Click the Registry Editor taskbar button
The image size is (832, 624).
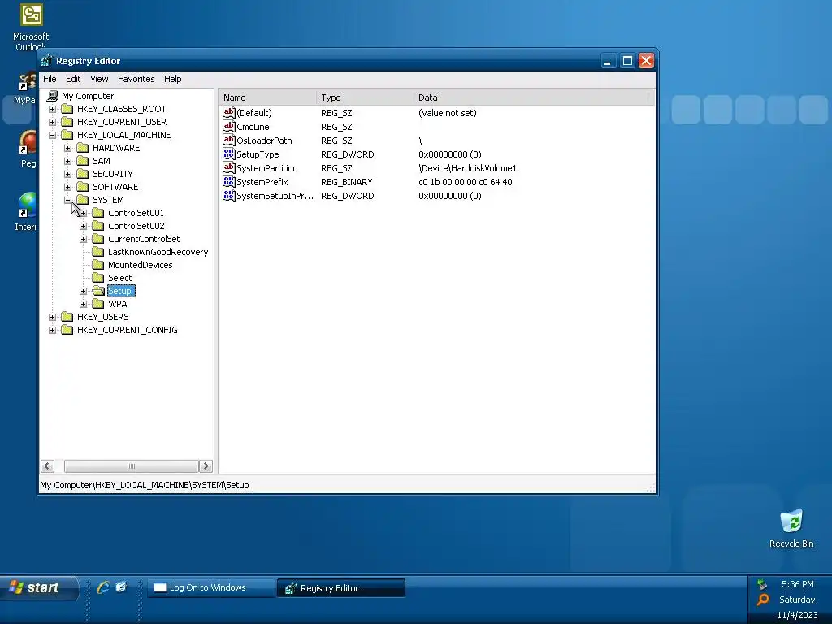click(341, 588)
